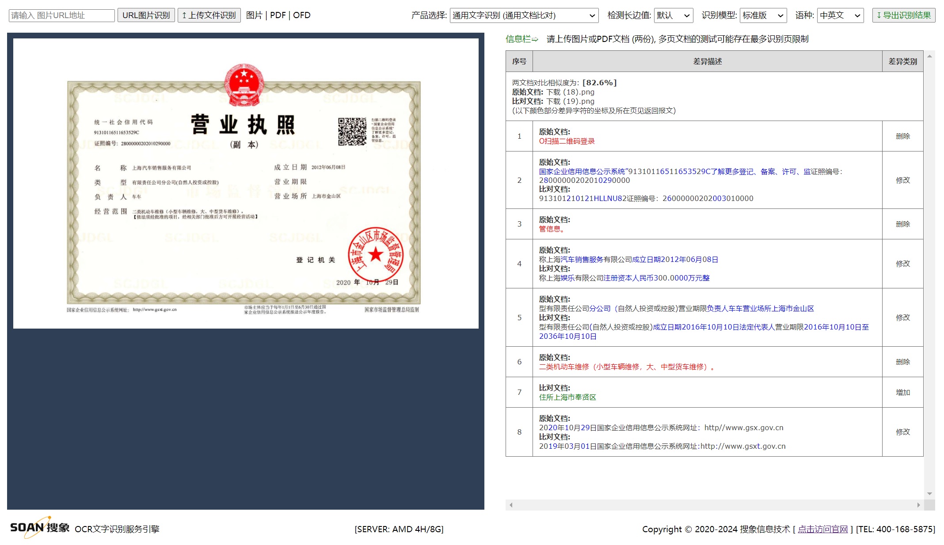Click compared file name 下载 (19).png
The image size is (944, 545).
tap(570, 101)
